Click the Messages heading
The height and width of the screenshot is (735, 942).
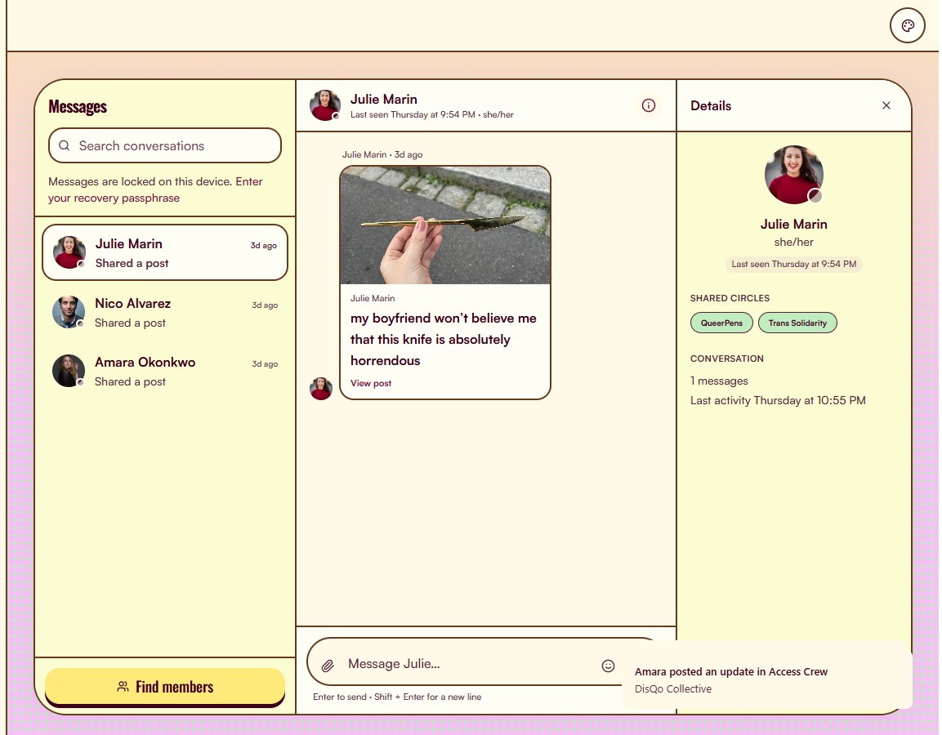point(78,106)
